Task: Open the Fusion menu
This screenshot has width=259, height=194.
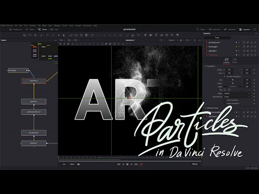Action: [65, 26]
